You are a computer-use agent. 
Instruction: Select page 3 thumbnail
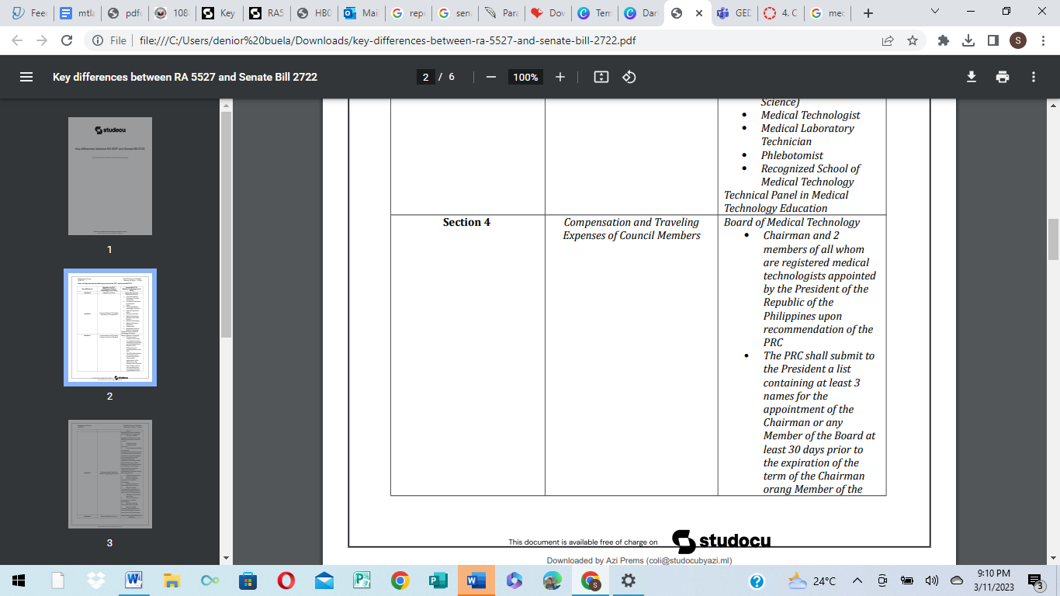point(109,474)
